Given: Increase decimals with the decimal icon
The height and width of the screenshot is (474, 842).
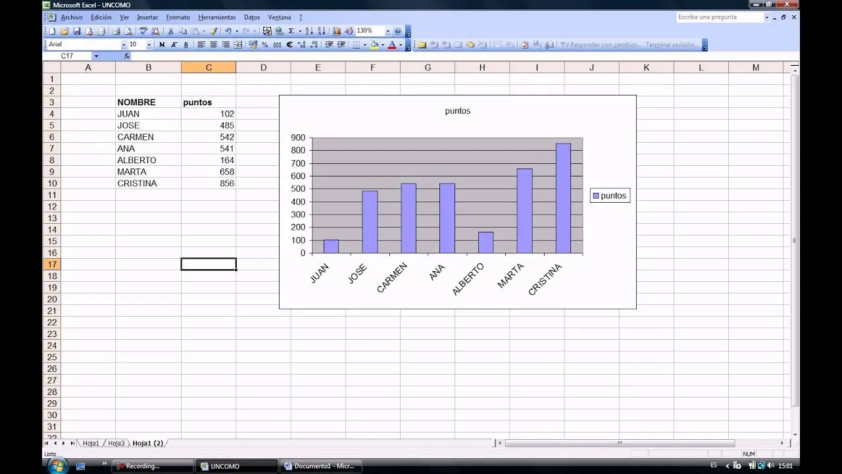Looking at the screenshot, I should [x=302, y=45].
